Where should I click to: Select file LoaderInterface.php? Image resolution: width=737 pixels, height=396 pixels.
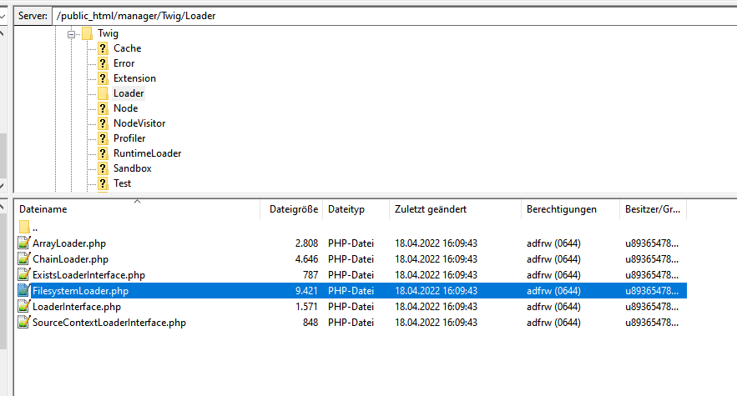point(77,307)
